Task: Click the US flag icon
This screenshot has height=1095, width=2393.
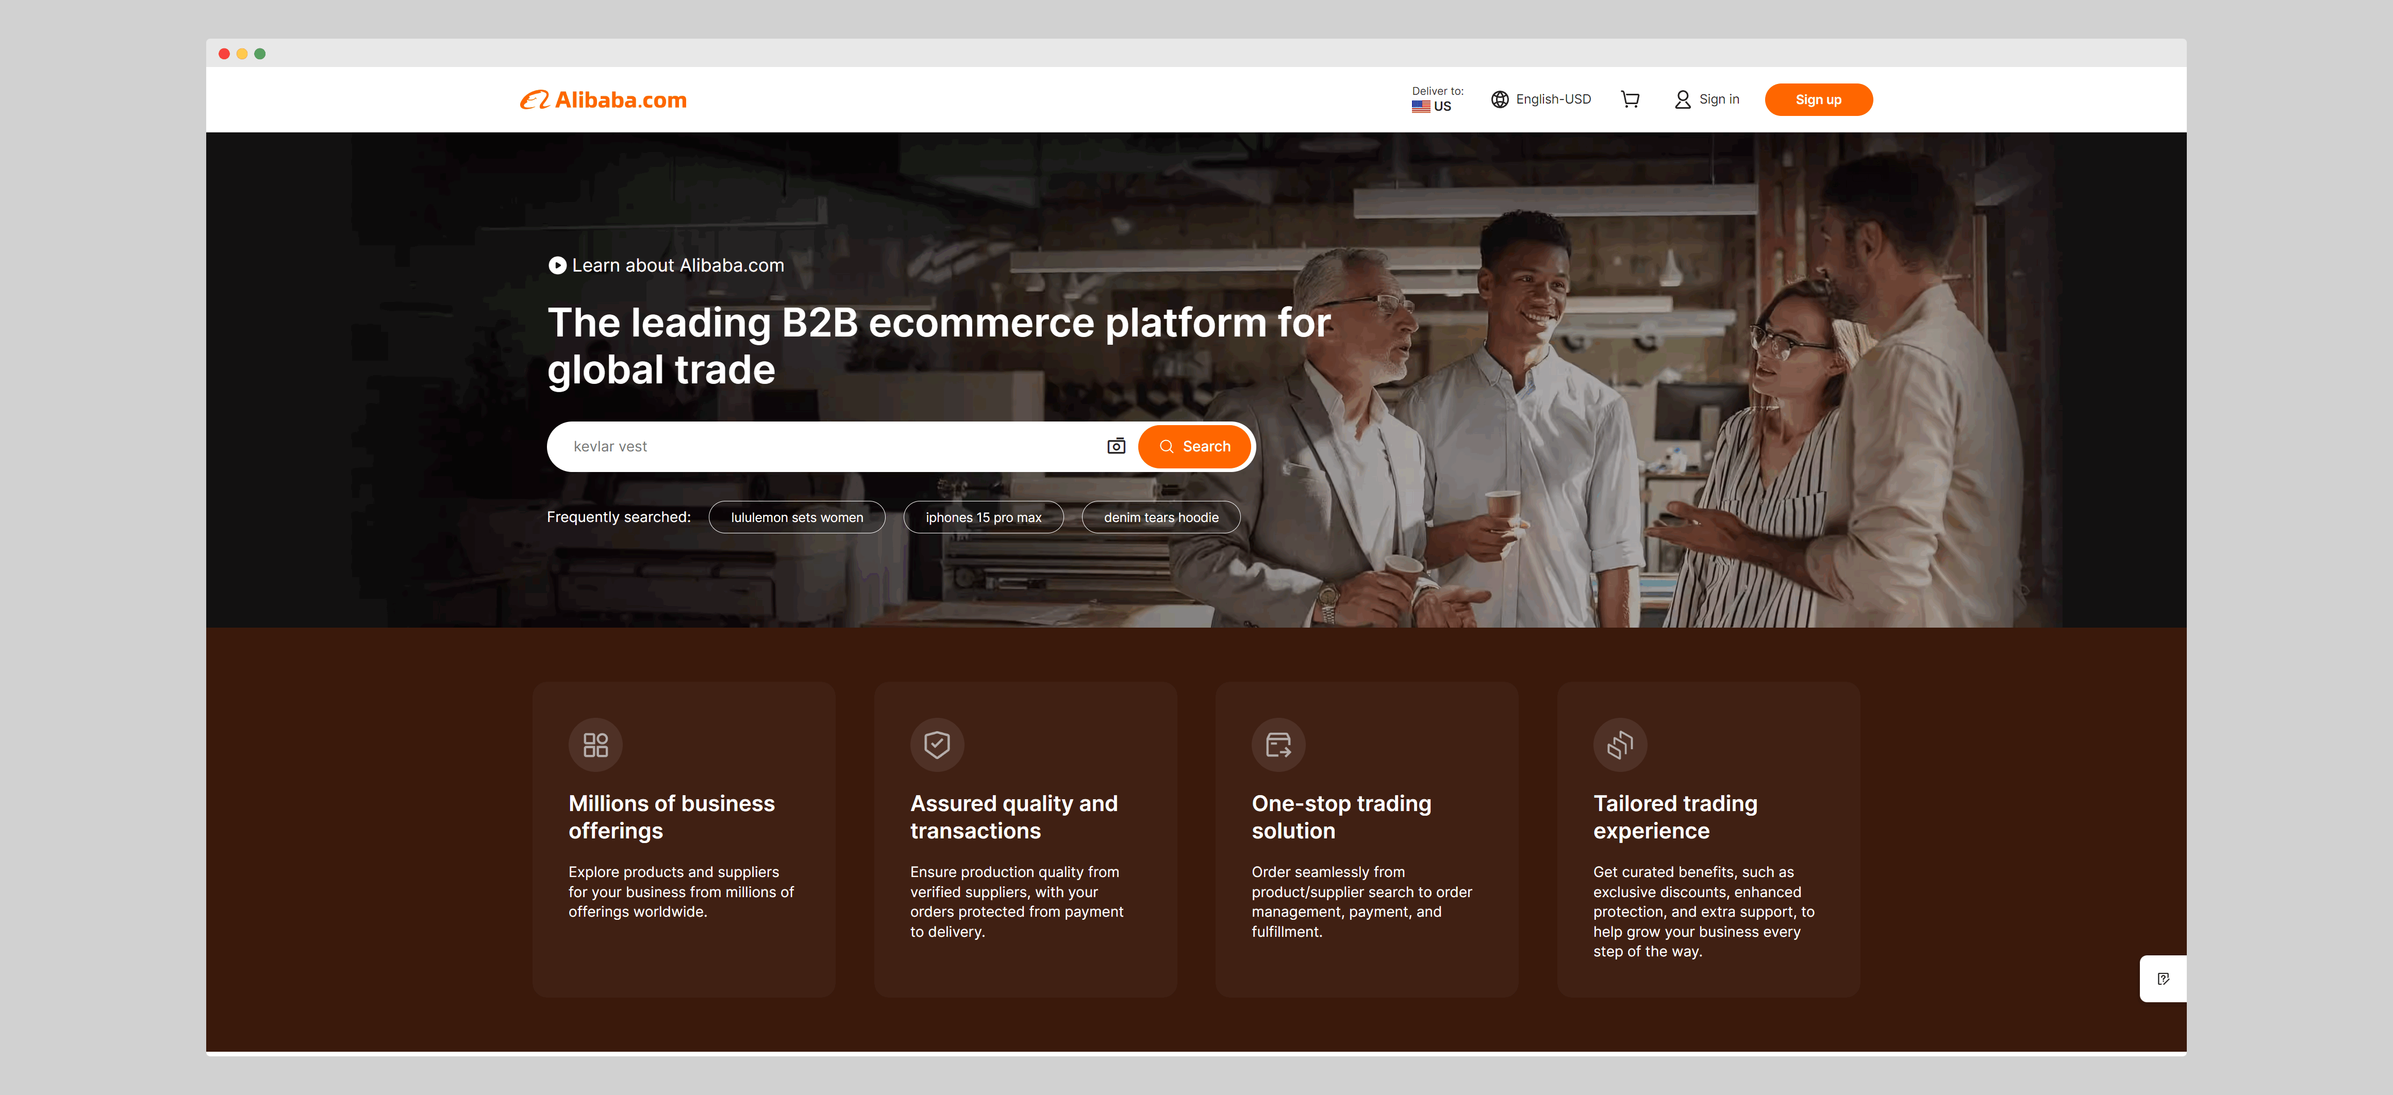Action: point(1420,106)
